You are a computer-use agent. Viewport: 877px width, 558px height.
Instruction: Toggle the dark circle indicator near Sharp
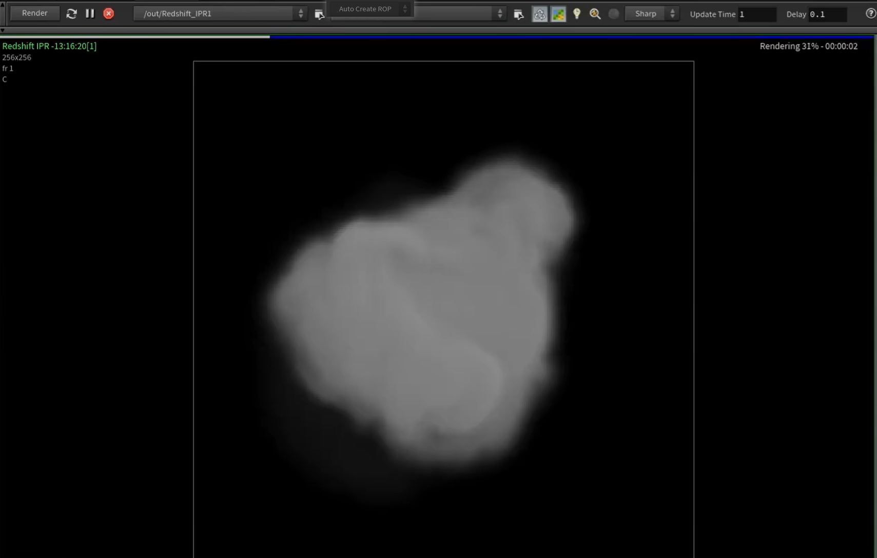click(x=613, y=14)
